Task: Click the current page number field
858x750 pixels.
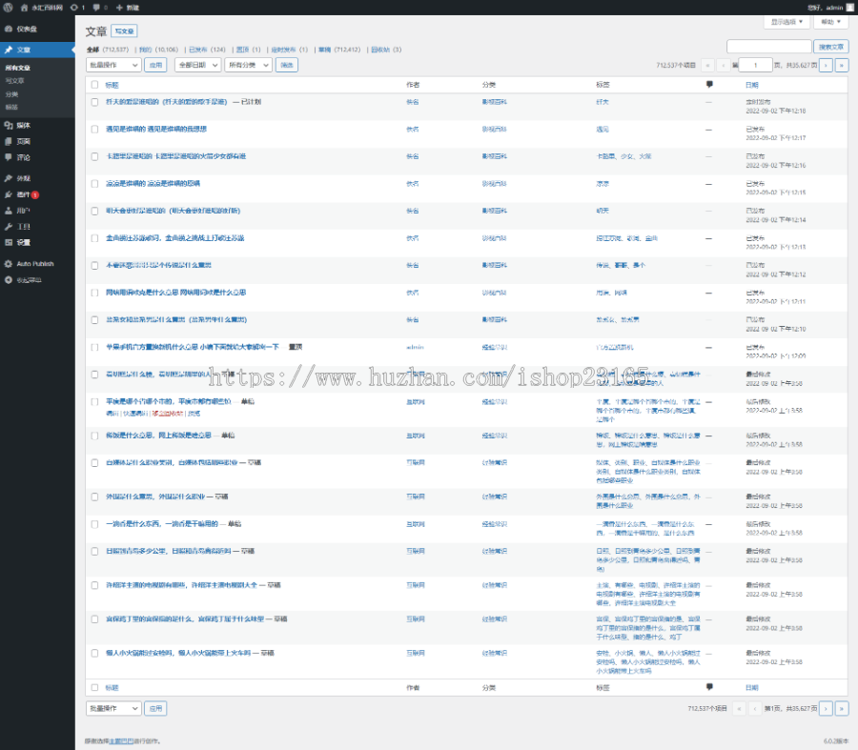Action: click(756, 65)
